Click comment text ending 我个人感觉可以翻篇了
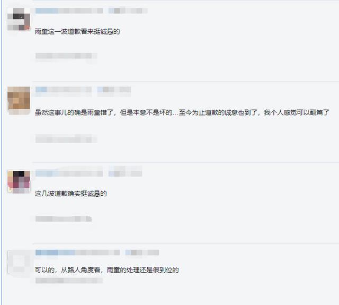Image resolution: width=339 pixels, height=305 pixels. tap(182, 112)
